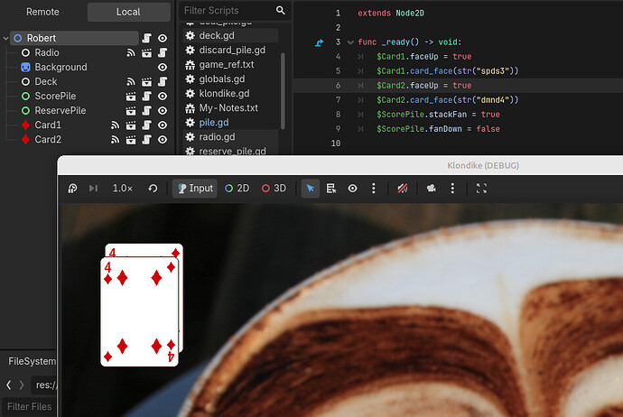Expand game view to fullscreen icon
The height and width of the screenshot is (417, 623).
(481, 189)
